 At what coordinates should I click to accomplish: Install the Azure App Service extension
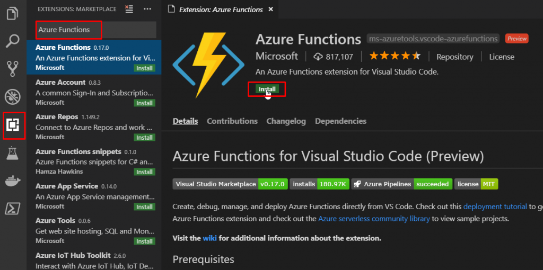pos(144,206)
